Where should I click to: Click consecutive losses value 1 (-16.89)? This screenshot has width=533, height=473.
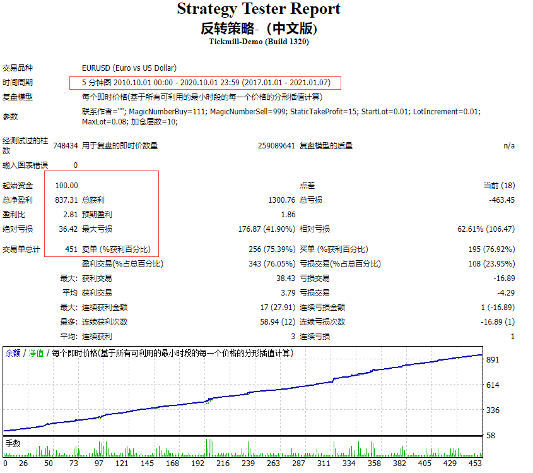498,308
